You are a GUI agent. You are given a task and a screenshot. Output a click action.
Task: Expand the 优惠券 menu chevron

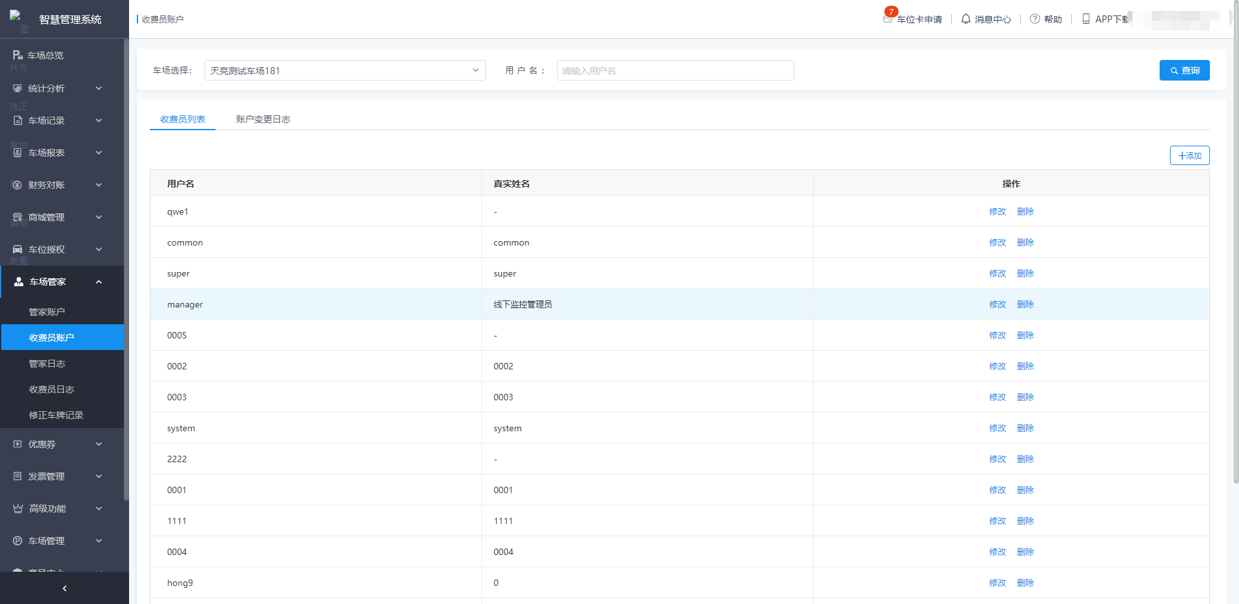pos(99,444)
